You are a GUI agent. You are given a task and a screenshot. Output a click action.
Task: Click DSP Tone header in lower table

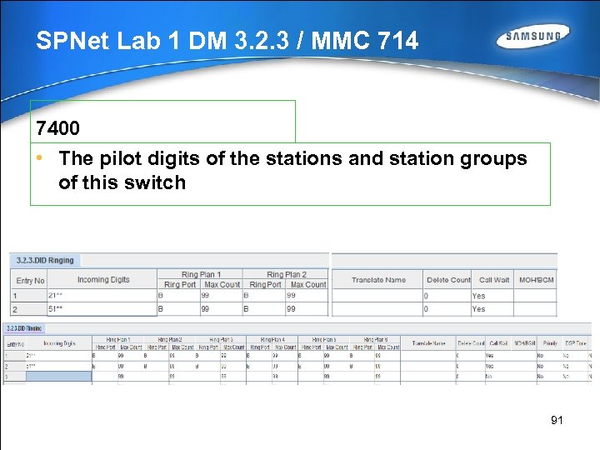(576, 343)
